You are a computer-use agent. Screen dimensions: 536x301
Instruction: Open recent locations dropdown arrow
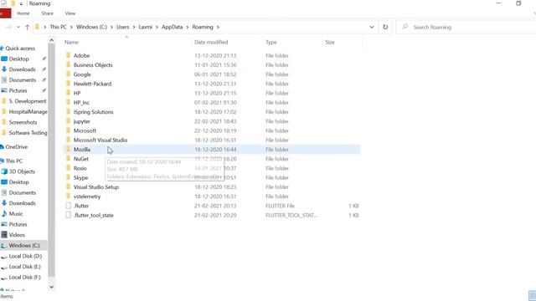tap(18, 27)
